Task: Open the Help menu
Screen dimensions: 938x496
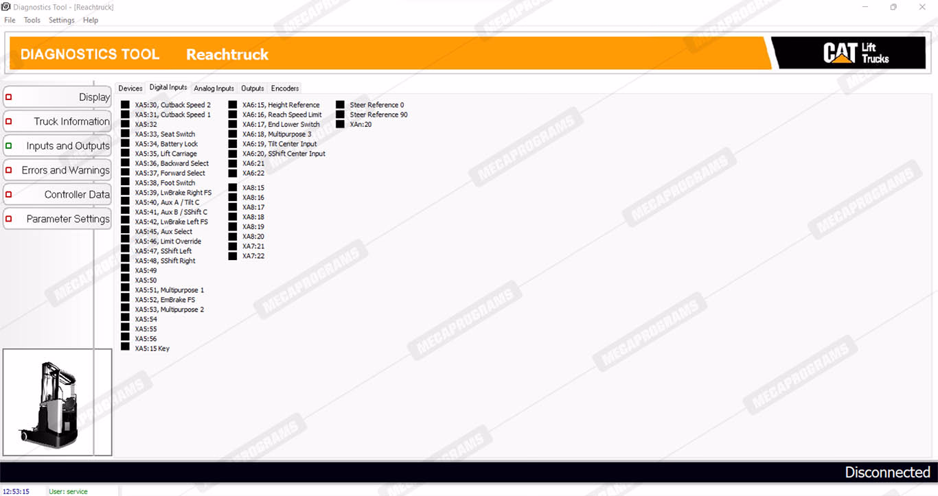Action: 91,20
